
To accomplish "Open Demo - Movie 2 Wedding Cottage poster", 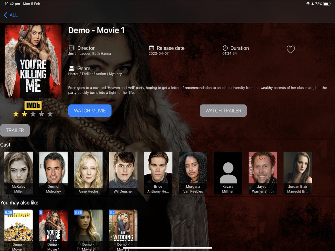I will click(123, 230).
